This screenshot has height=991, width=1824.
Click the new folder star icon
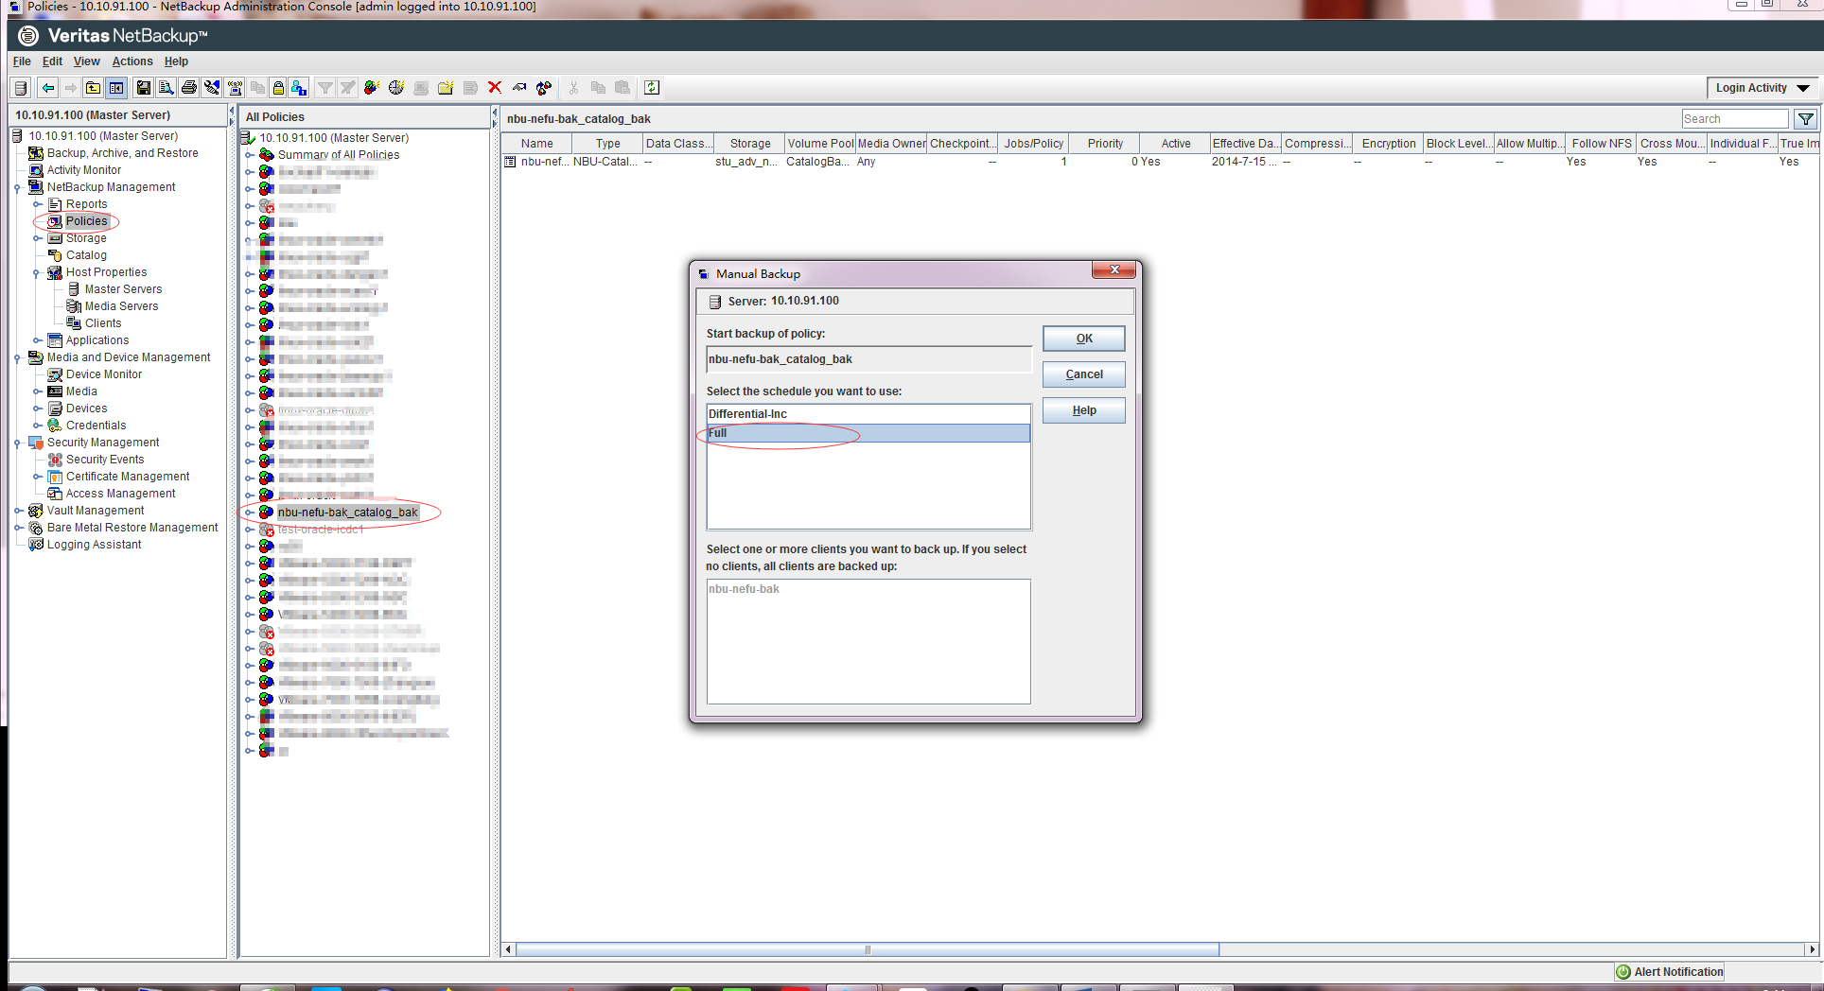tap(445, 88)
